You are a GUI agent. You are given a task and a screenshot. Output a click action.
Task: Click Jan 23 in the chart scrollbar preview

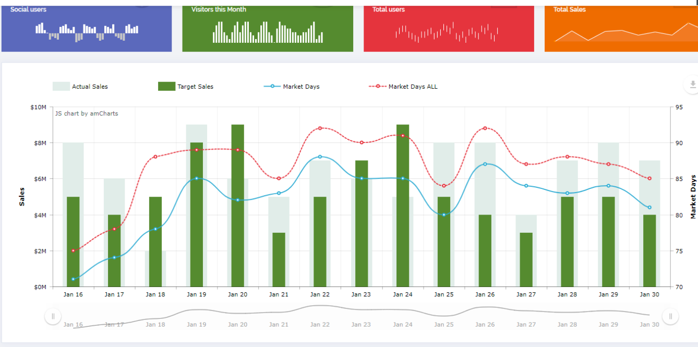tap(361, 324)
